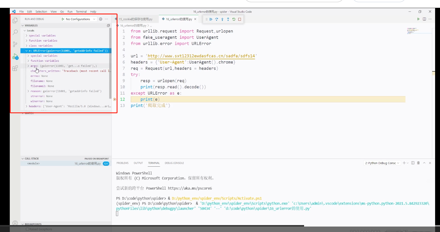
Task: Restart the debug session
Action: 234,19
